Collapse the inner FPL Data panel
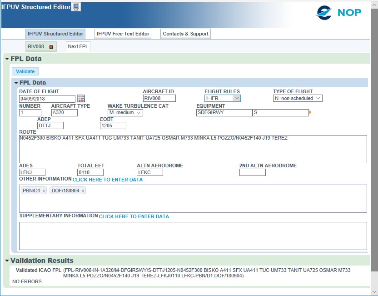 coord(16,83)
